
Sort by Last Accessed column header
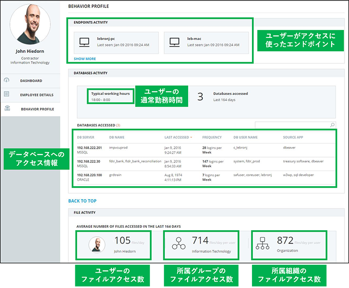click(x=178, y=137)
